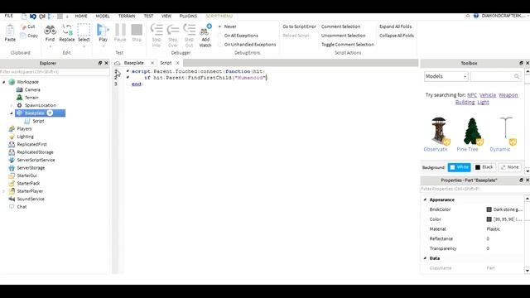Viewport: 530px width, 298px height.
Task: Select Players in the Explorer
Action: 24,129
